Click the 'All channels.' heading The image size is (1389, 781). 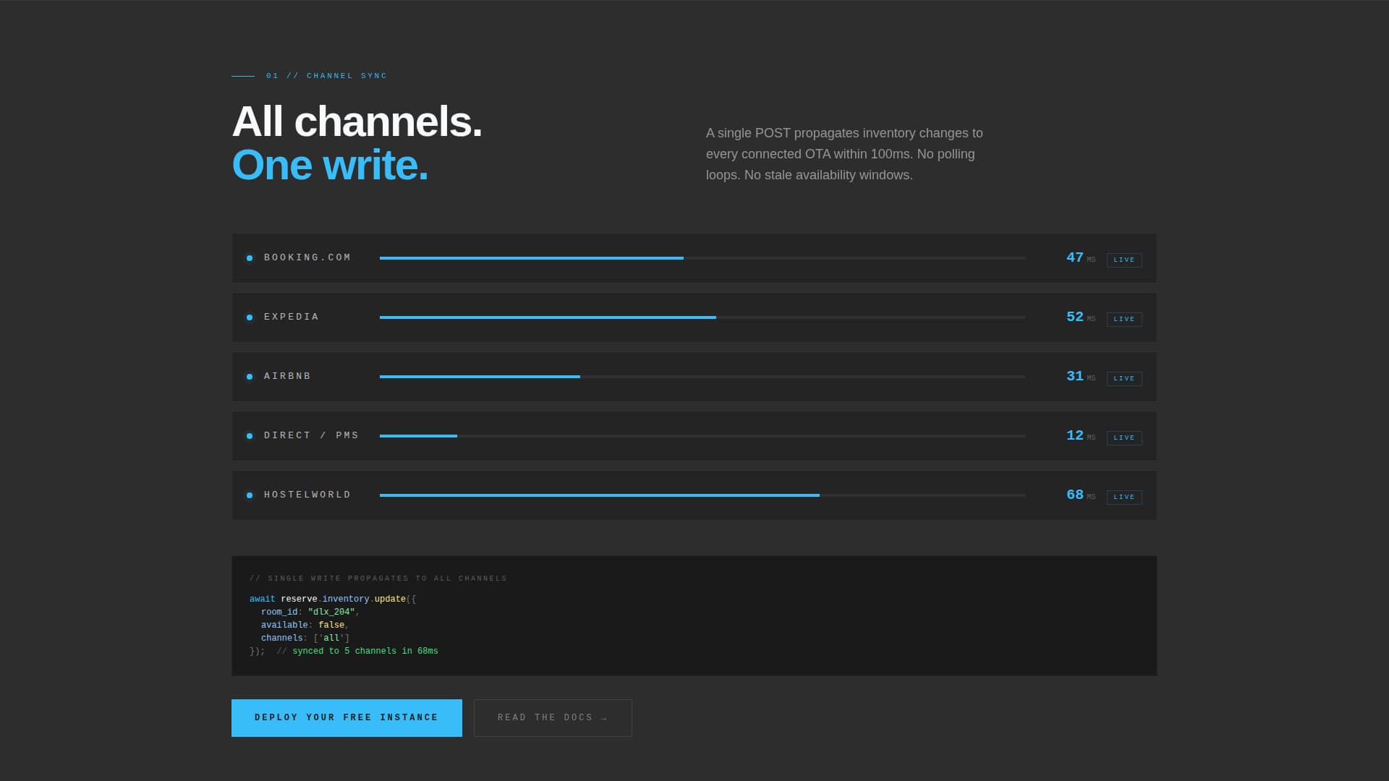coord(357,121)
